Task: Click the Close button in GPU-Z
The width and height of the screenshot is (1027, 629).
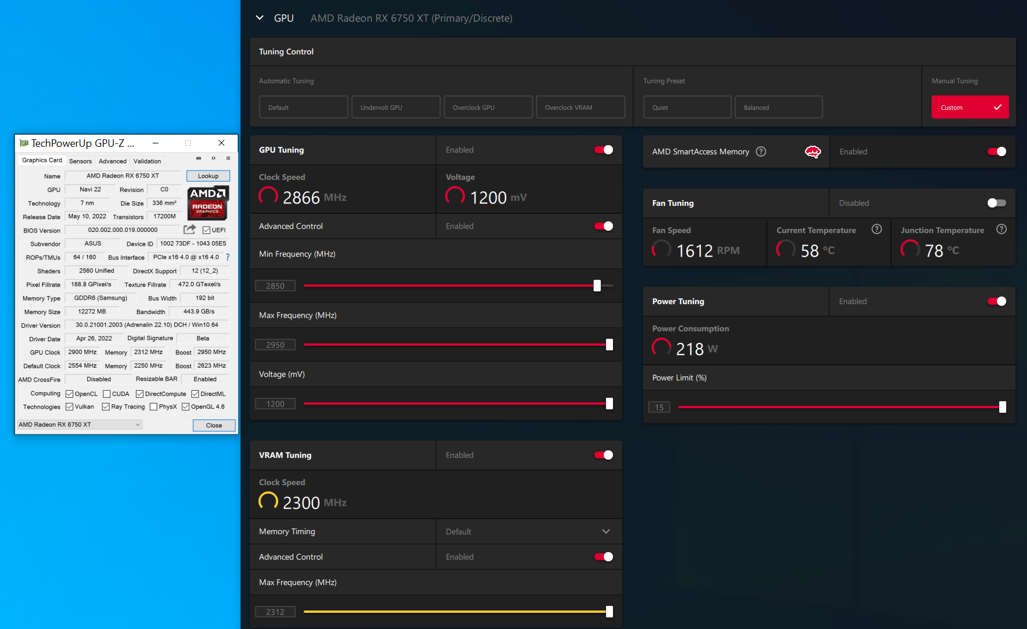Action: point(214,425)
